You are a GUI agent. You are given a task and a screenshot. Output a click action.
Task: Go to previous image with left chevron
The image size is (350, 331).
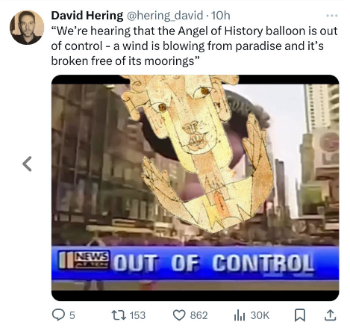pos(27,164)
